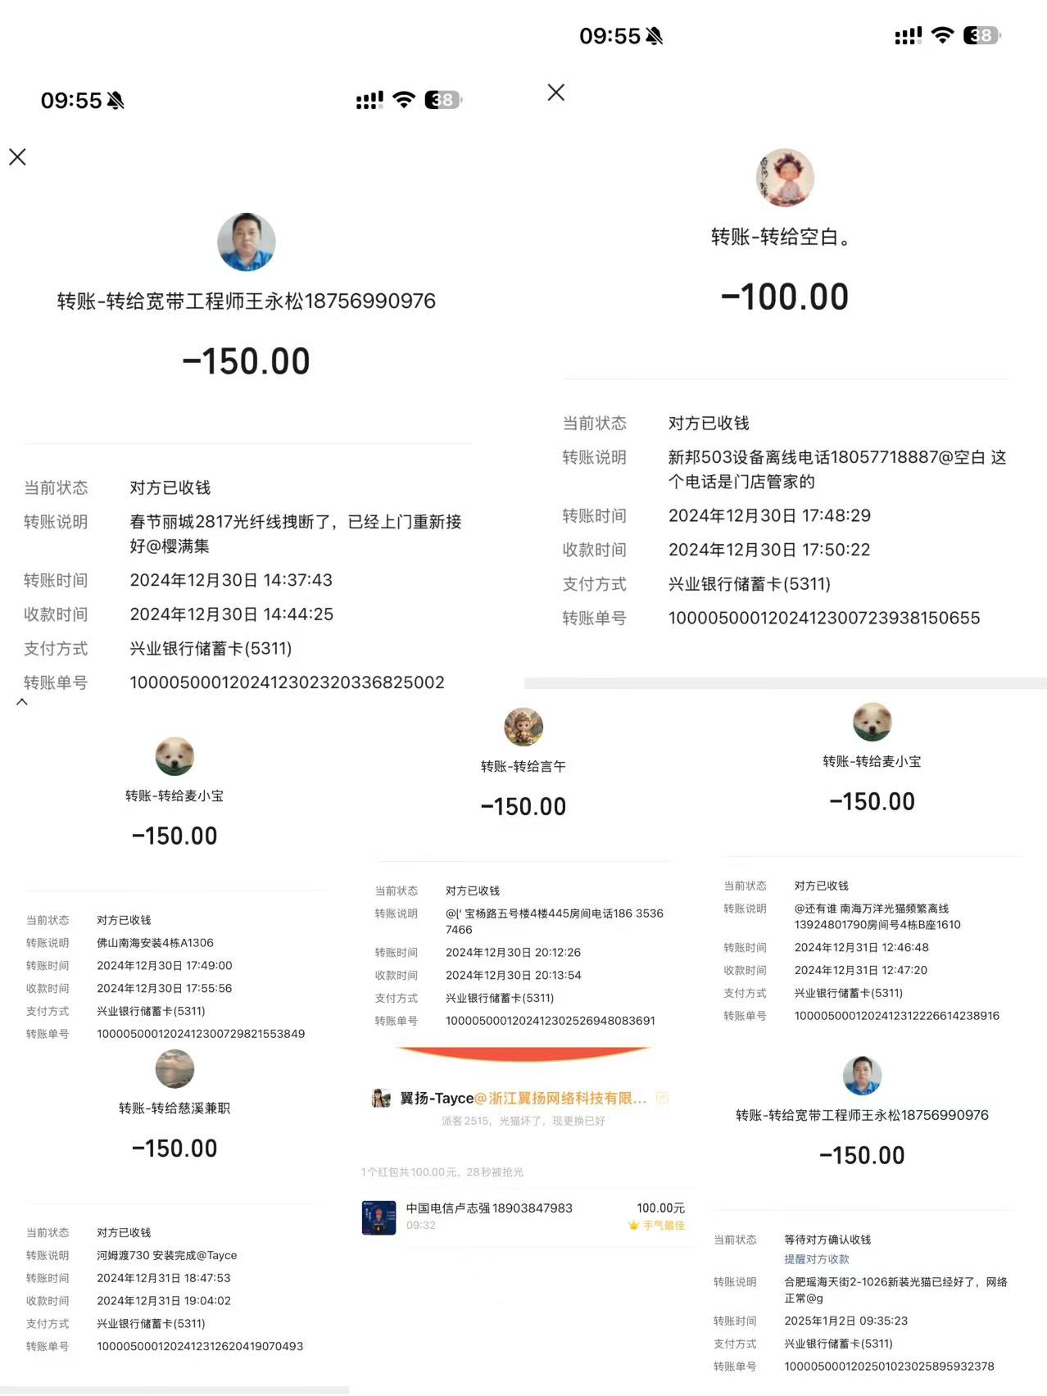
Task: Open the 中国电信卢志强 100.00元 red packet record
Action: [x=524, y=1217]
